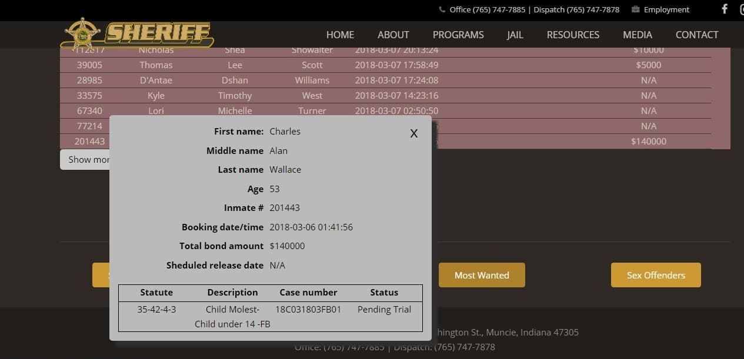Open the Employment link
This screenshot has width=744, height=359.
click(x=666, y=9)
